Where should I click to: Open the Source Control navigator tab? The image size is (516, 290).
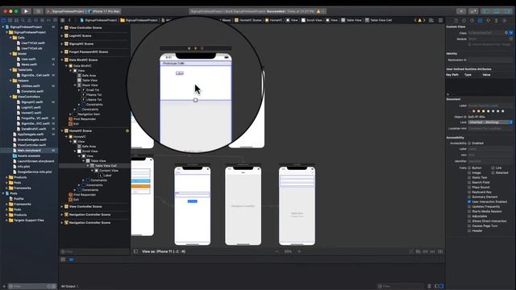(x=10, y=20)
